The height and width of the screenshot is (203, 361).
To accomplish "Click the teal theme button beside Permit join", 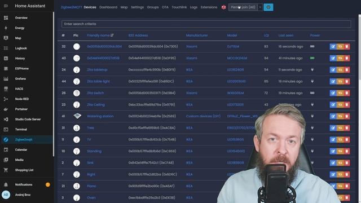I will coord(268,7).
